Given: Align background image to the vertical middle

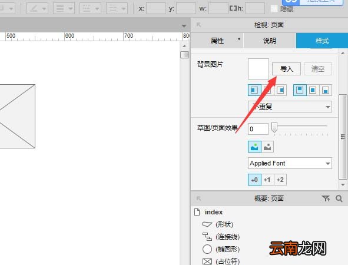Looking at the screenshot, I should click(x=313, y=90).
